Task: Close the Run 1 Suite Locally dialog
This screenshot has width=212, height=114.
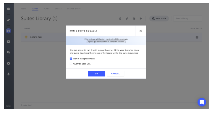Action: (141, 31)
